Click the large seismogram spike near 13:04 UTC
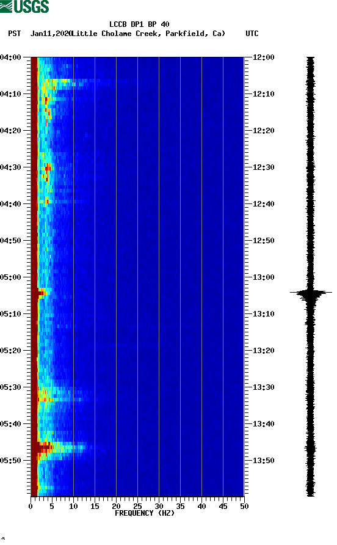Viewport: 337px width, 545px height. coord(311,293)
